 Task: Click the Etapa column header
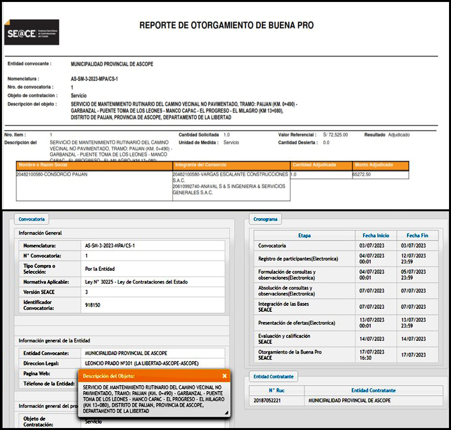pos(304,235)
